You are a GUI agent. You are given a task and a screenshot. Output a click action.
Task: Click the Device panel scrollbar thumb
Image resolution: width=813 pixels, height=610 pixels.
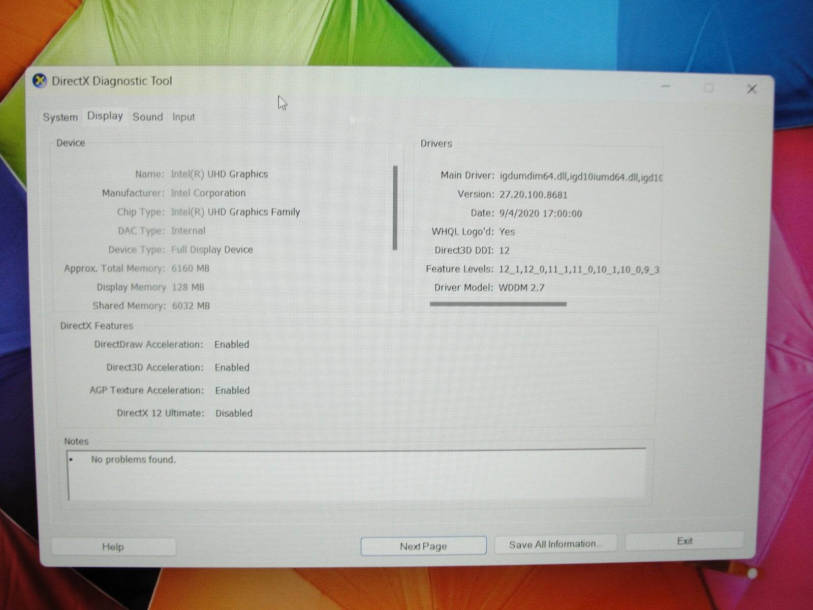(395, 206)
